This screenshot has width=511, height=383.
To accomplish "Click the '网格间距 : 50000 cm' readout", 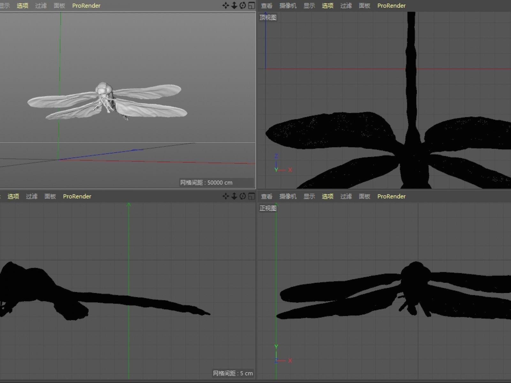I will (206, 183).
